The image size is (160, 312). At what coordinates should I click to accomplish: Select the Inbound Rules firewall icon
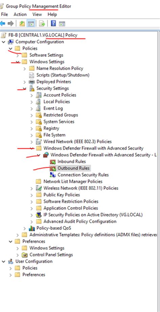pyautogui.click(x=53, y=161)
